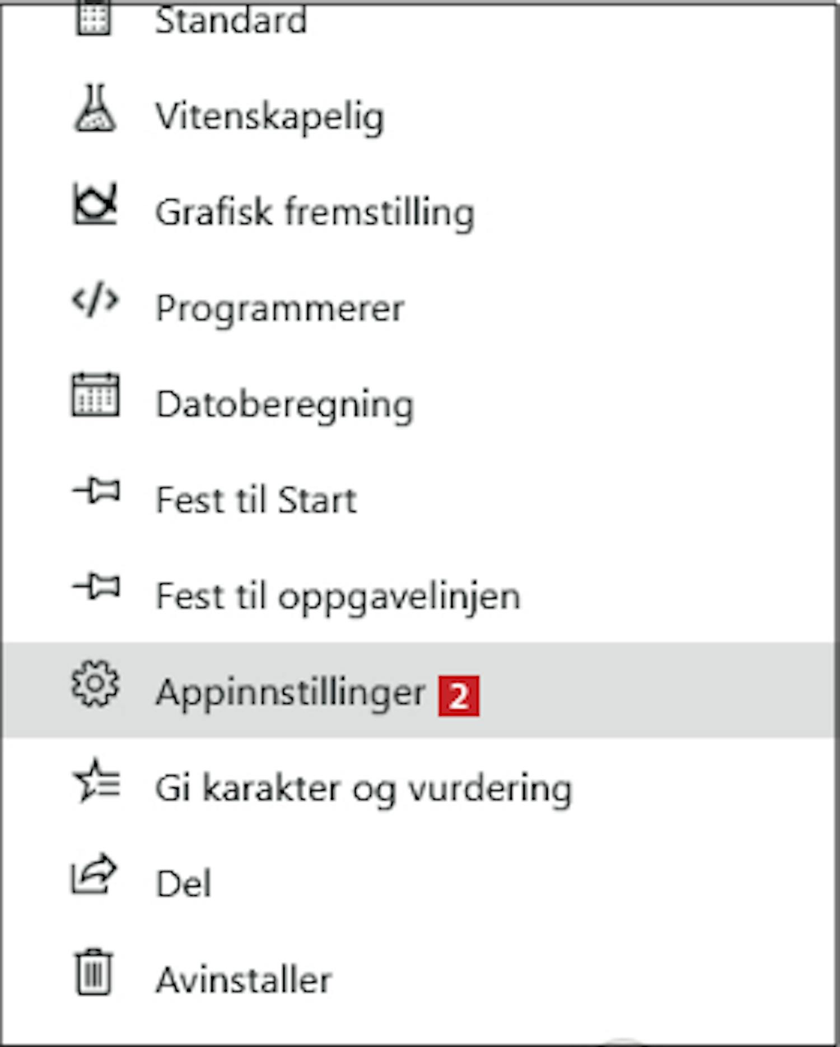Screen dimensions: 840x1047
Task: Click the Grafisk fremstilling graph icon
Action: [x=95, y=204]
